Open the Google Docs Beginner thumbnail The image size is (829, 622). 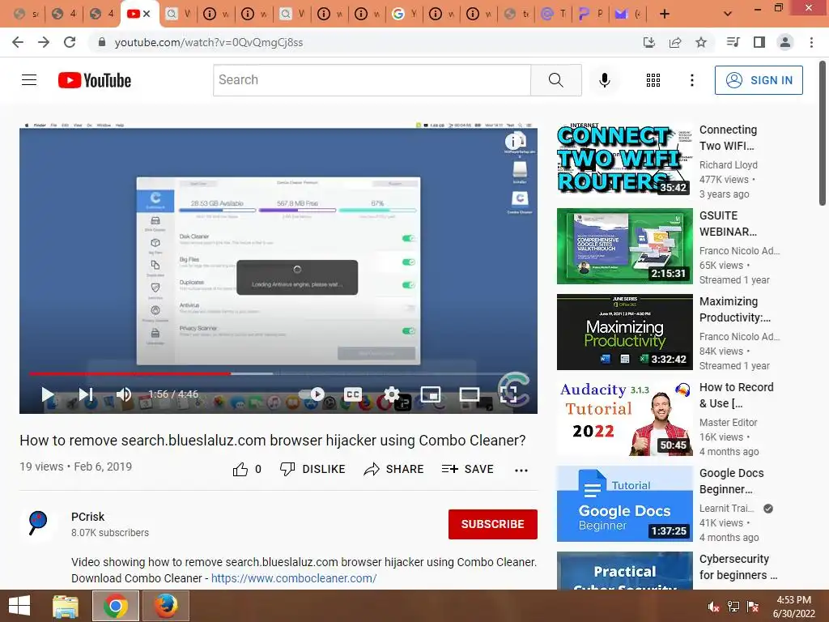pyautogui.click(x=625, y=504)
